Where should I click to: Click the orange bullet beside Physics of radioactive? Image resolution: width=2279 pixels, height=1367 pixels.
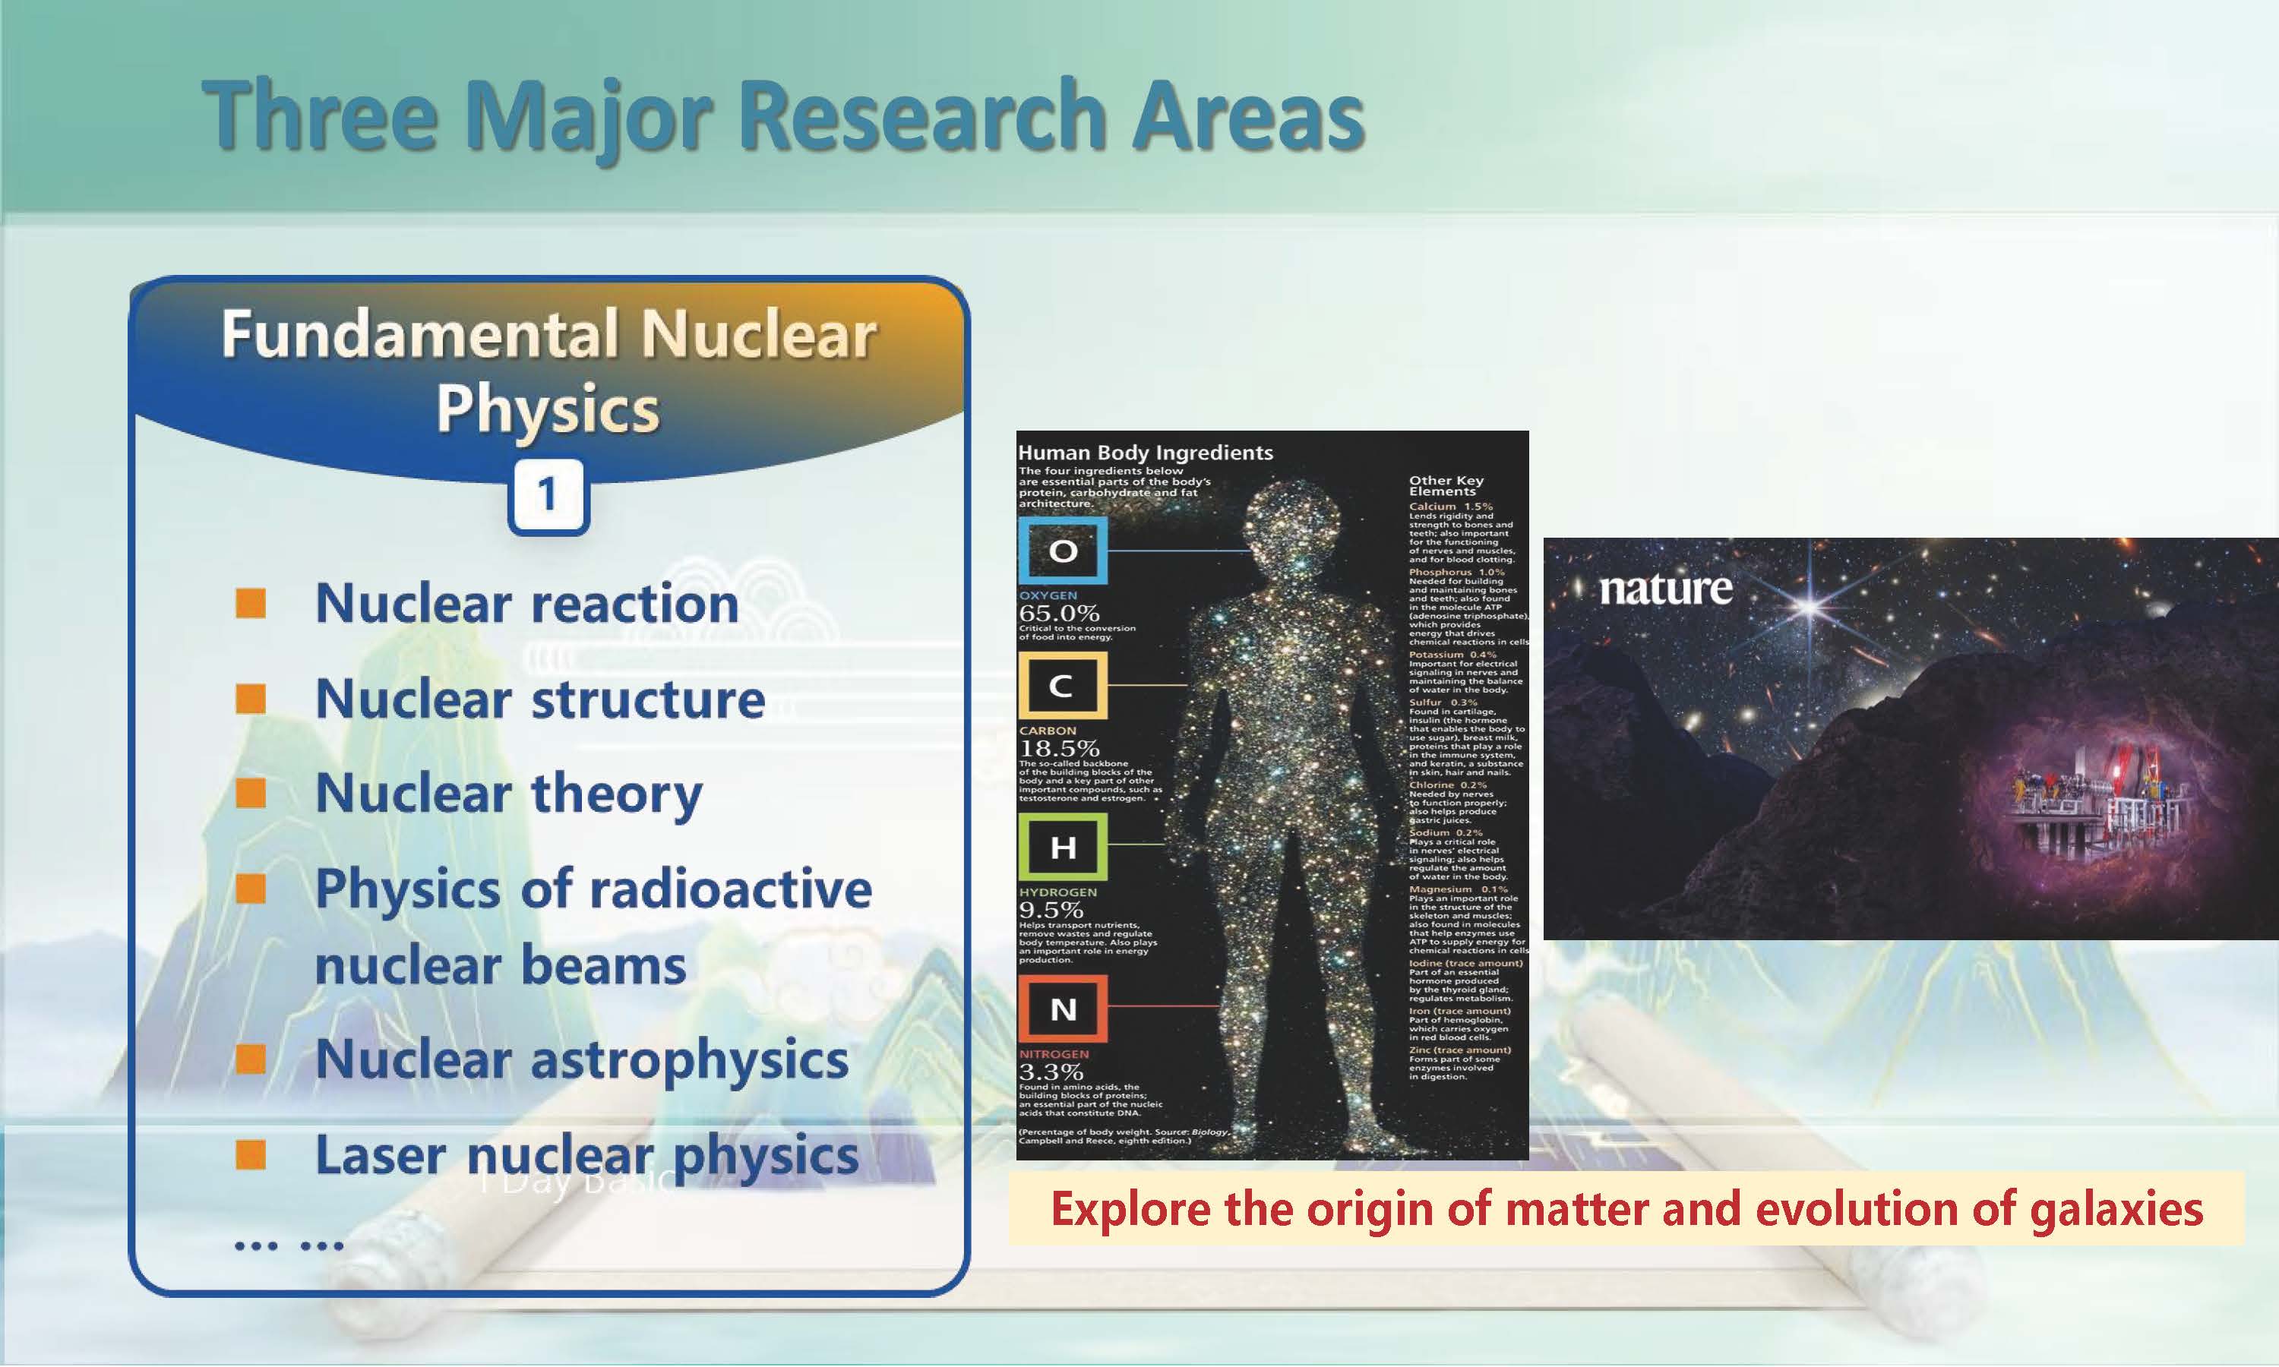[x=251, y=889]
